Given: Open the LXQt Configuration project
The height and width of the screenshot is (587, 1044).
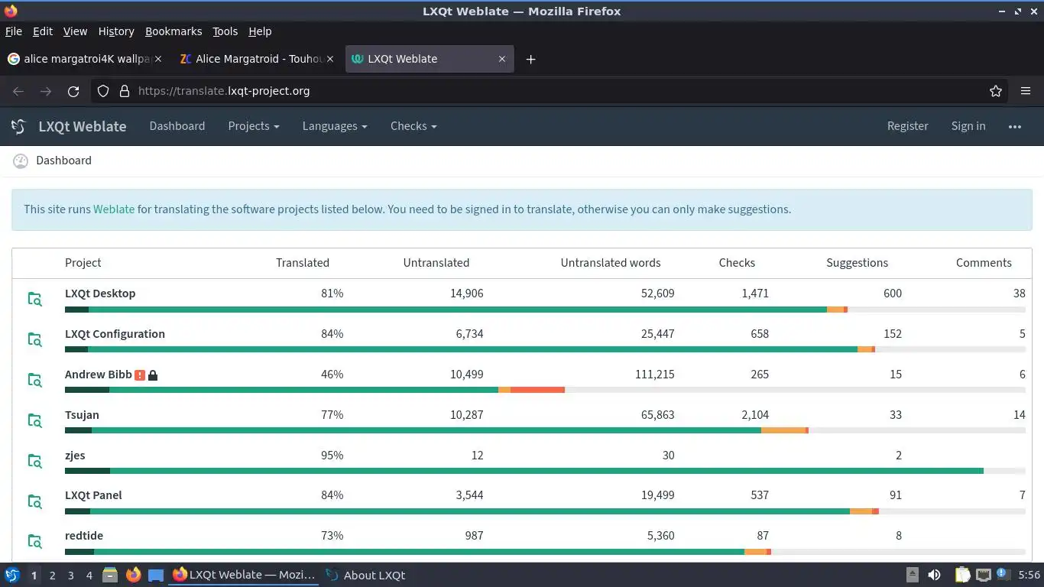Looking at the screenshot, I should point(115,334).
